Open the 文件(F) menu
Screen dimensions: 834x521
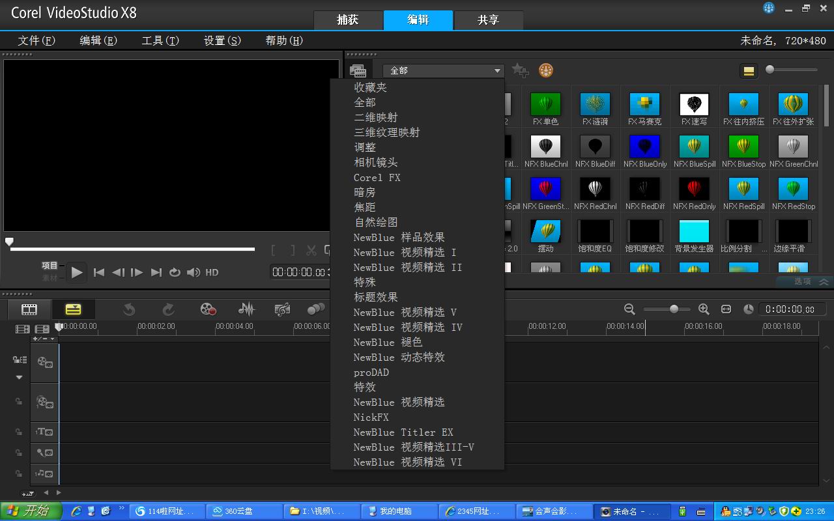tap(36, 40)
